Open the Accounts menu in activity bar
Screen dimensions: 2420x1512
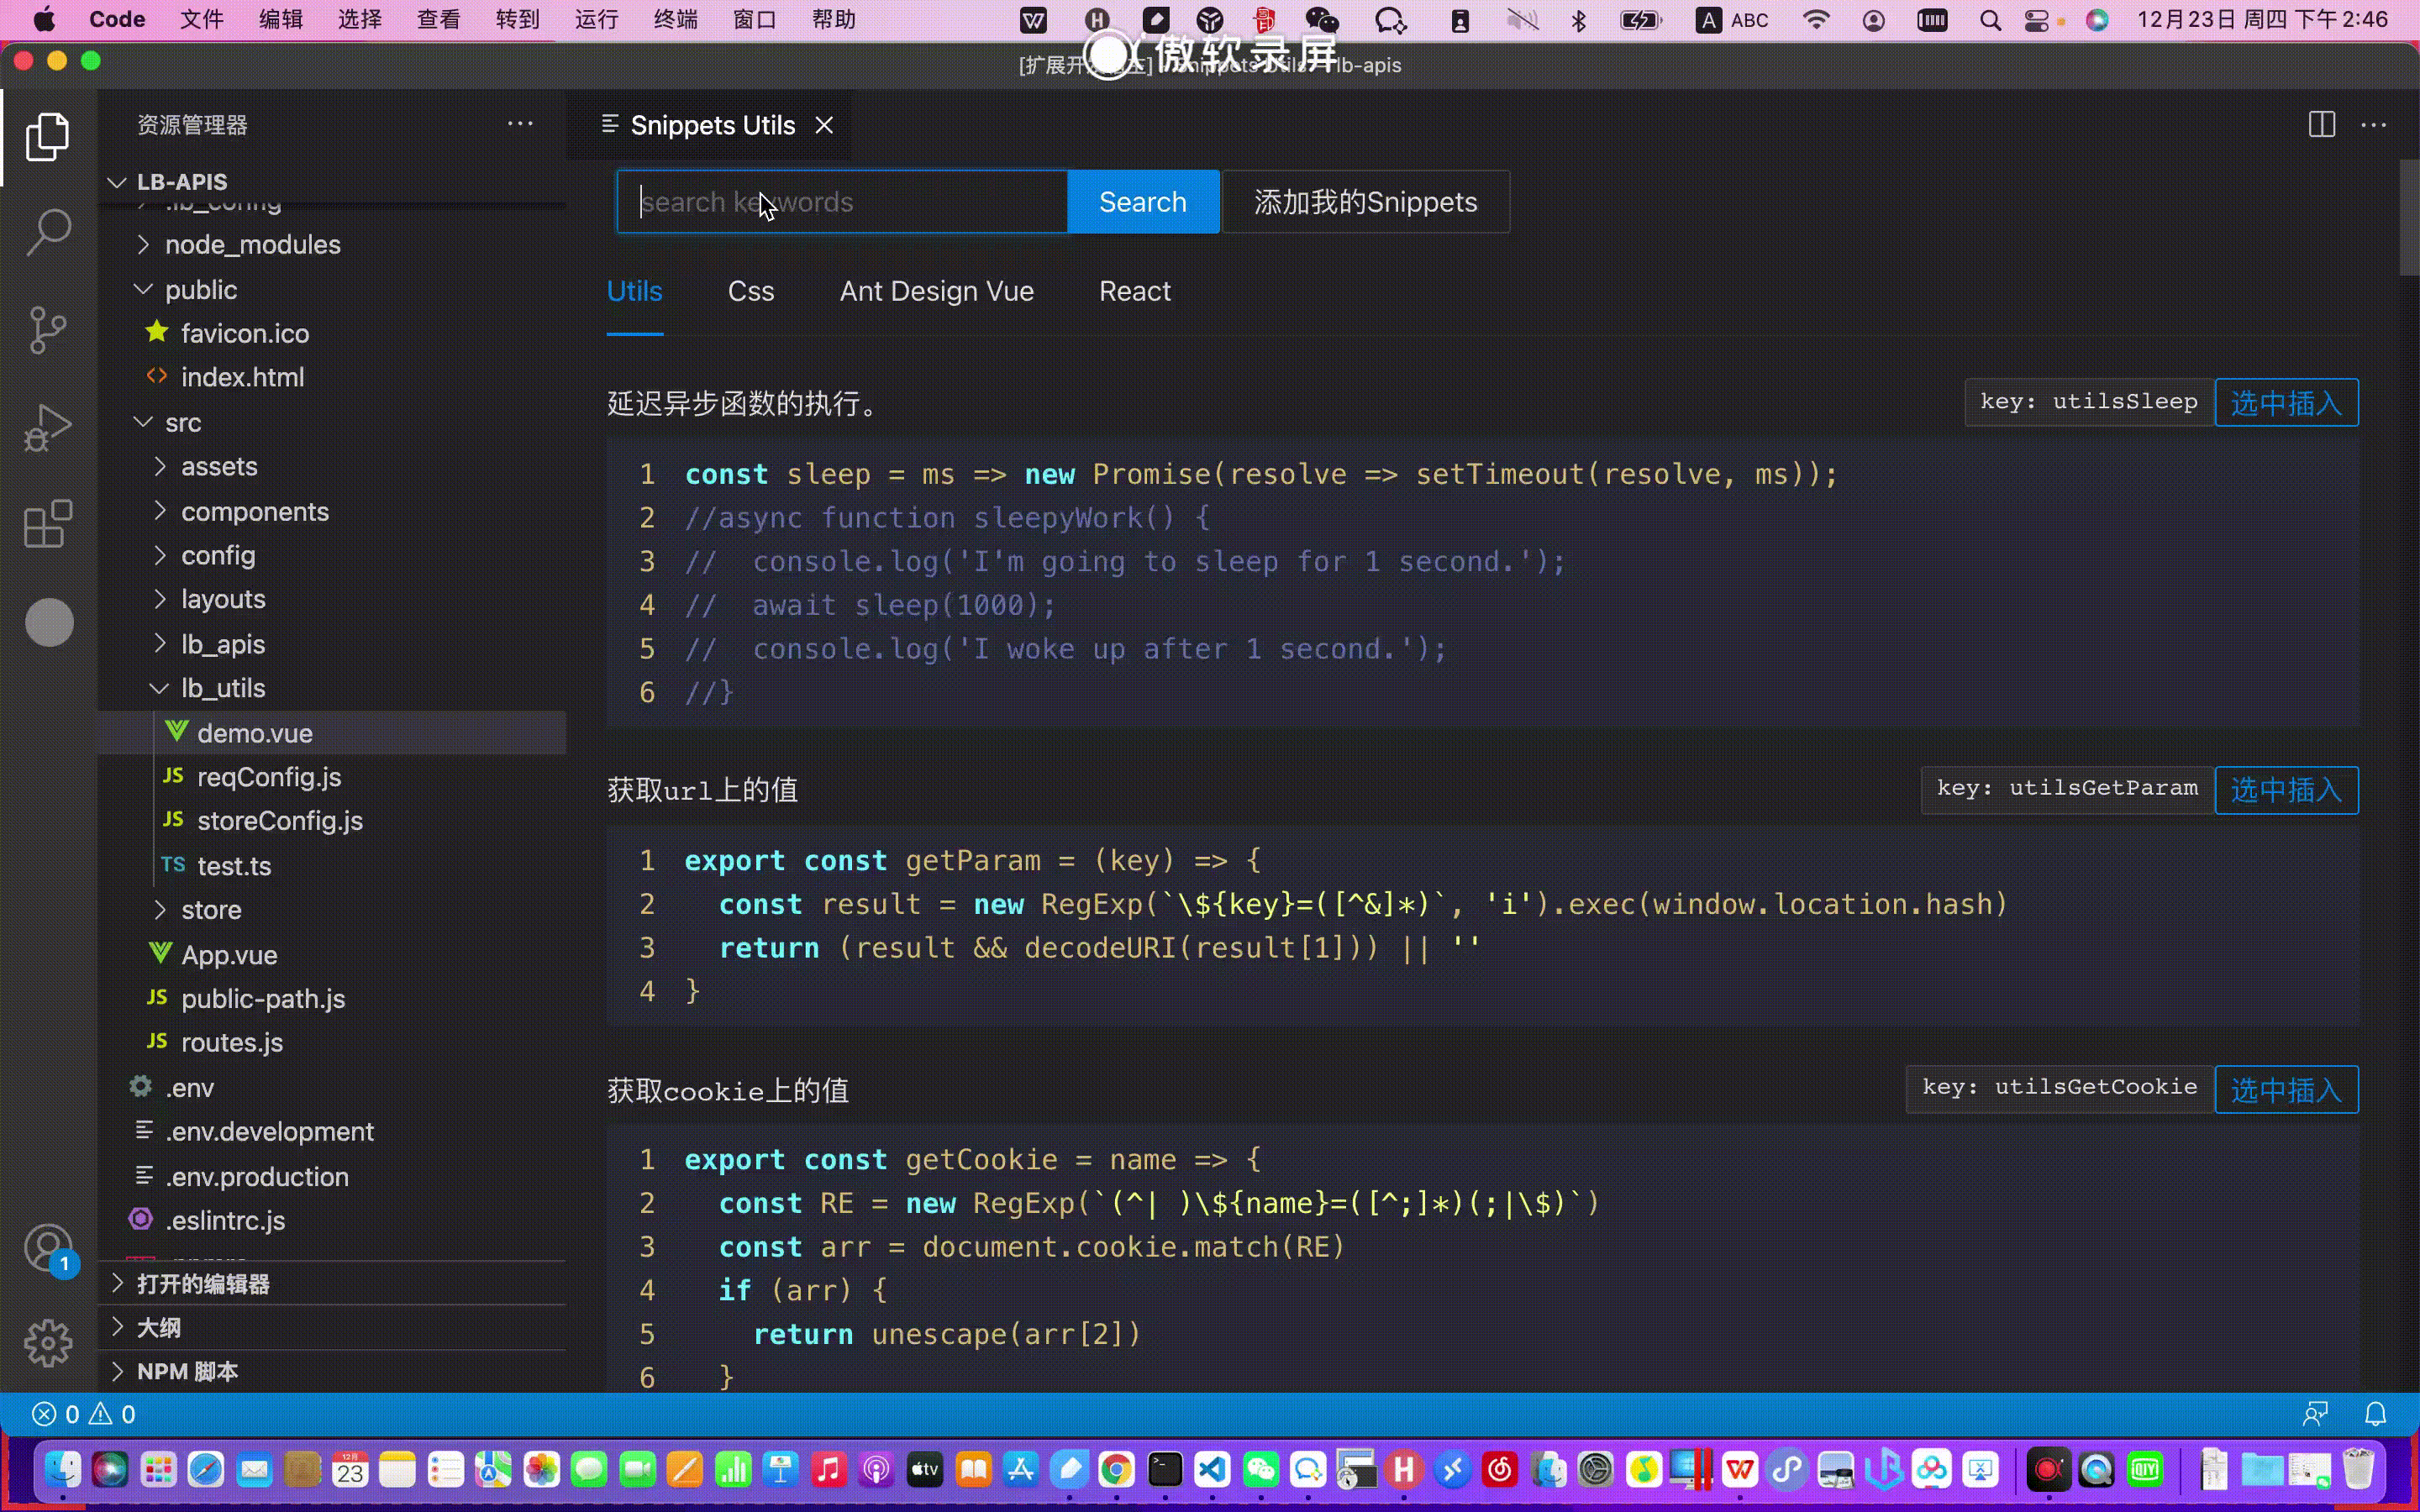pos(48,1249)
